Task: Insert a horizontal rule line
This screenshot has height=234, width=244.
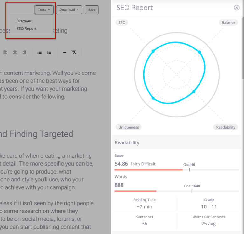Action: [64, 52]
